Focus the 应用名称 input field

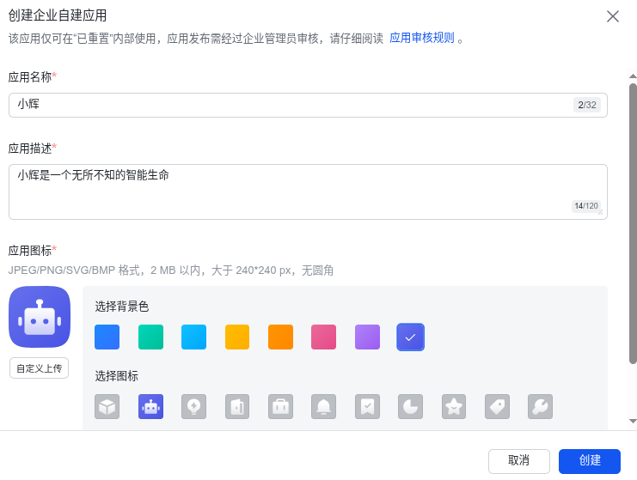pos(308,105)
